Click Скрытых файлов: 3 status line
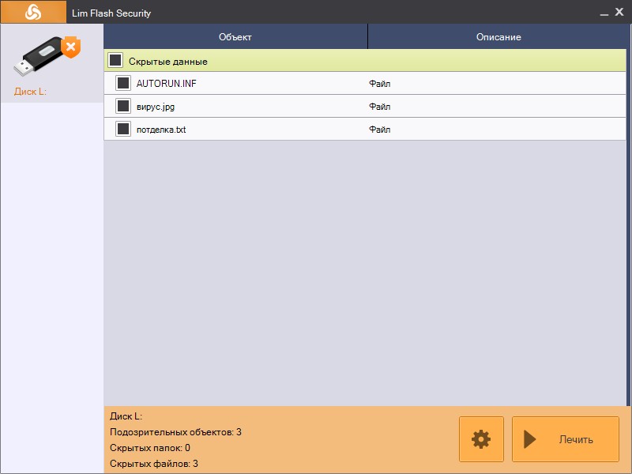Image resolution: width=632 pixels, height=474 pixels. (x=154, y=464)
